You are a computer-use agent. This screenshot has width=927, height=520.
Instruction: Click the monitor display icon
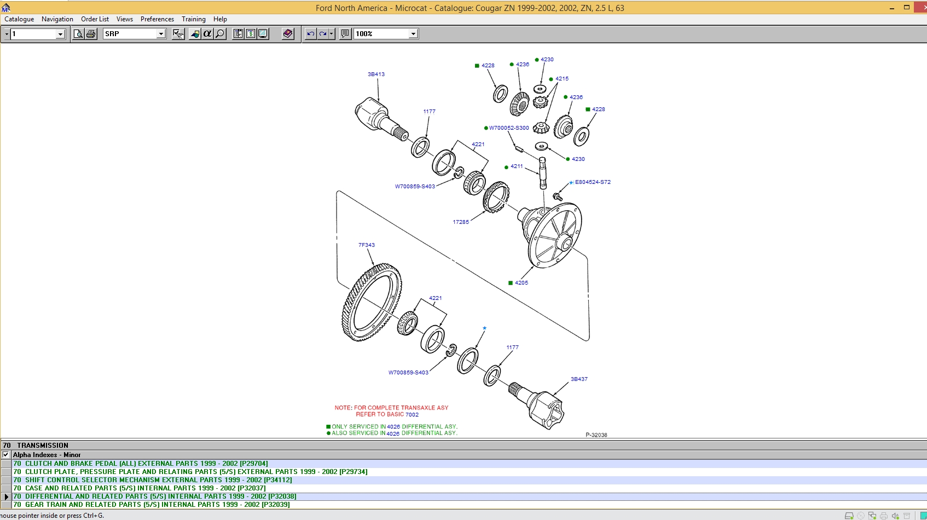pyautogui.click(x=263, y=34)
